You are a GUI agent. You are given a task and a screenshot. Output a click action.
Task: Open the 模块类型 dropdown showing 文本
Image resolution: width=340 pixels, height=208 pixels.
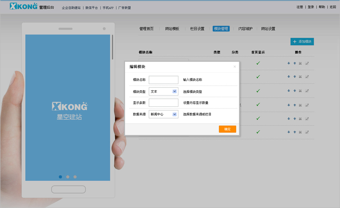(x=163, y=92)
